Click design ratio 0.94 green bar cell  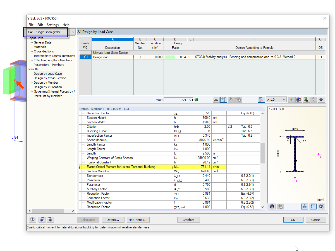[175, 57]
